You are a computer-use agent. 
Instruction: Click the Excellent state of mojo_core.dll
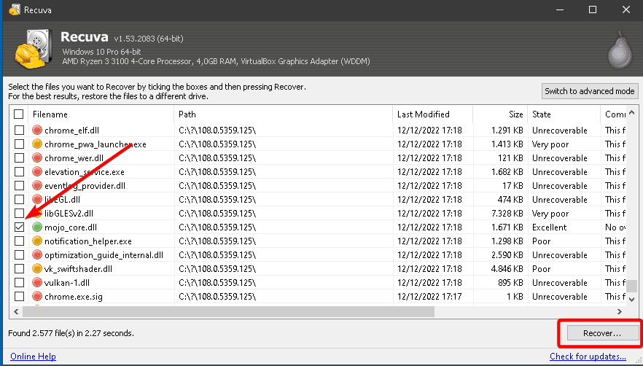coord(550,227)
